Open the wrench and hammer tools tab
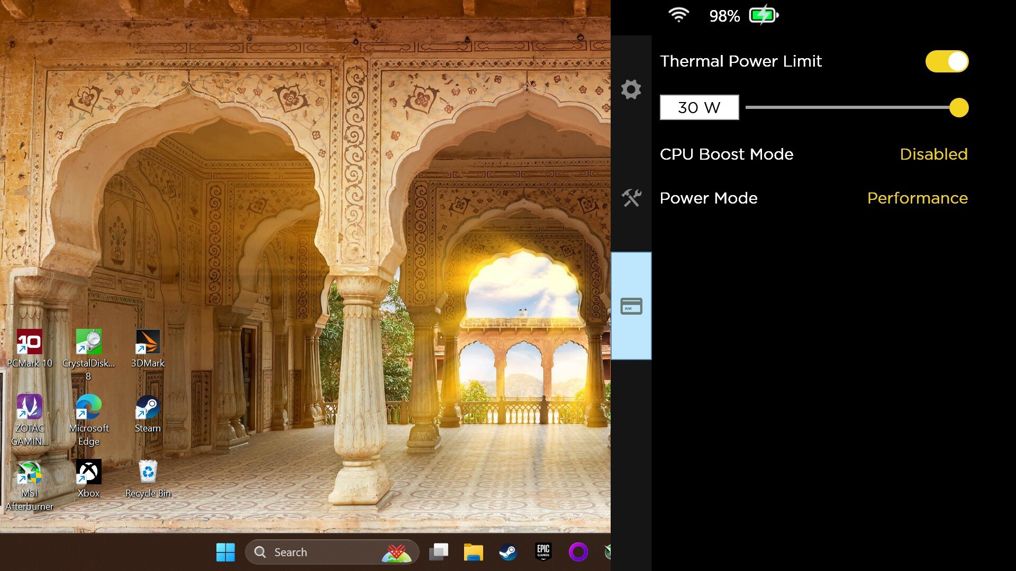This screenshot has height=571, width=1016. 631,198
